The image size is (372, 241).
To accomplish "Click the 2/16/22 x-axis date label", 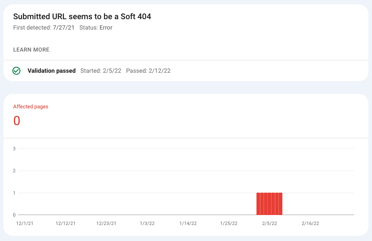I will click(310, 223).
